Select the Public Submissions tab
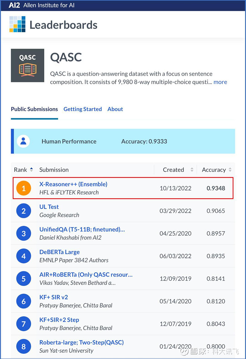Image resolution: width=246 pixels, height=359 pixels. [x=34, y=109]
